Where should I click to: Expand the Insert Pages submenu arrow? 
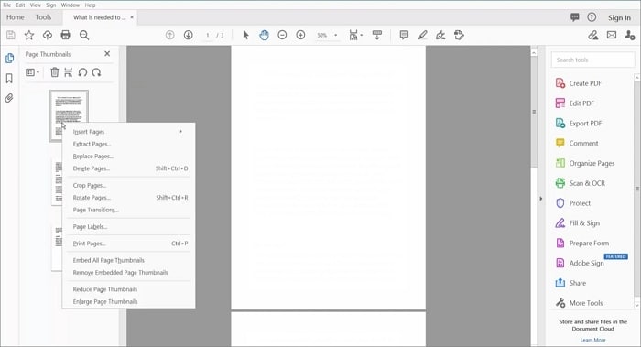pyautogui.click(x=180, y=132)
